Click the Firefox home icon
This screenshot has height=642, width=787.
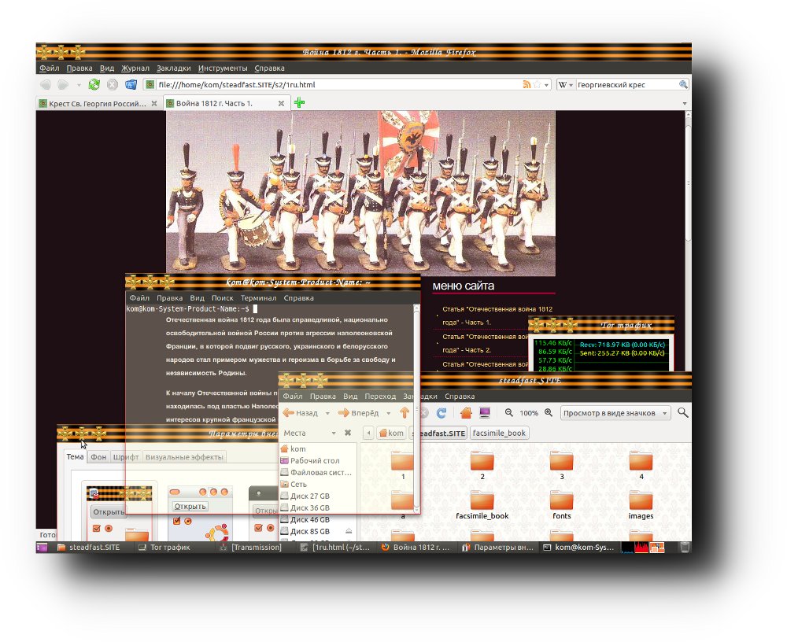pyautogui.click(x=131, y=84)
